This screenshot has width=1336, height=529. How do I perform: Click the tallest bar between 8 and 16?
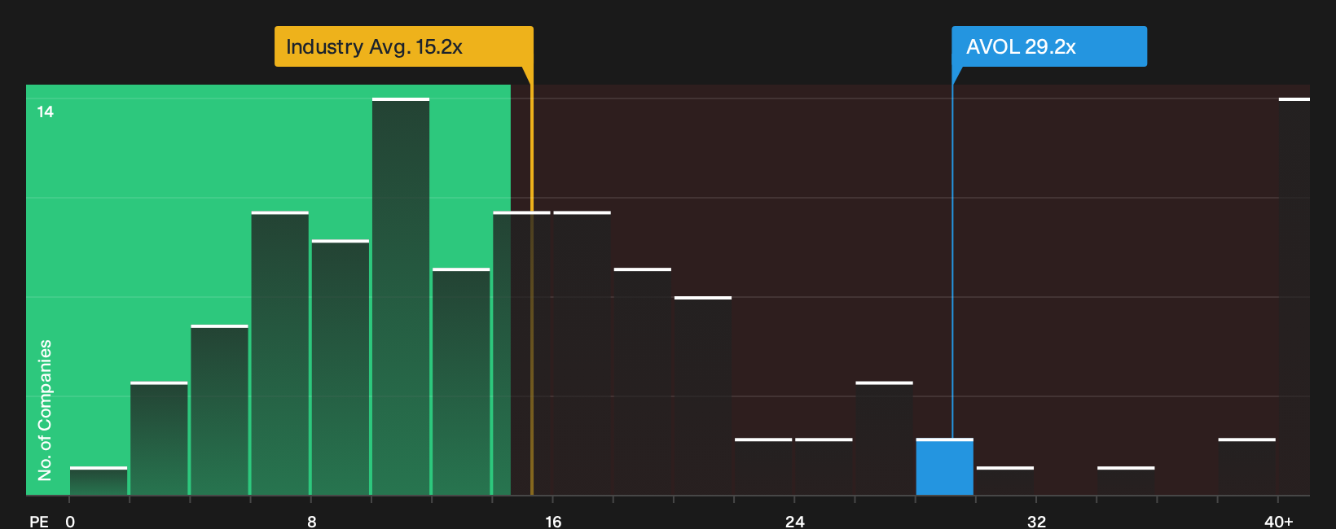401,297
